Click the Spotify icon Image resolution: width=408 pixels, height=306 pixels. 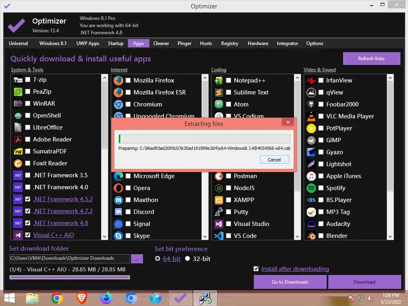coord(311,188)
